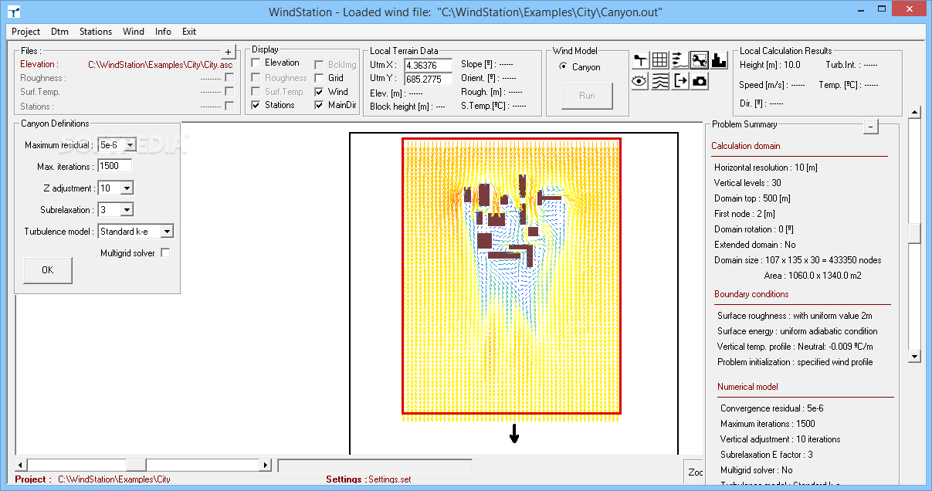
Task: Open the Wind menu
Action: pos(134,32)
